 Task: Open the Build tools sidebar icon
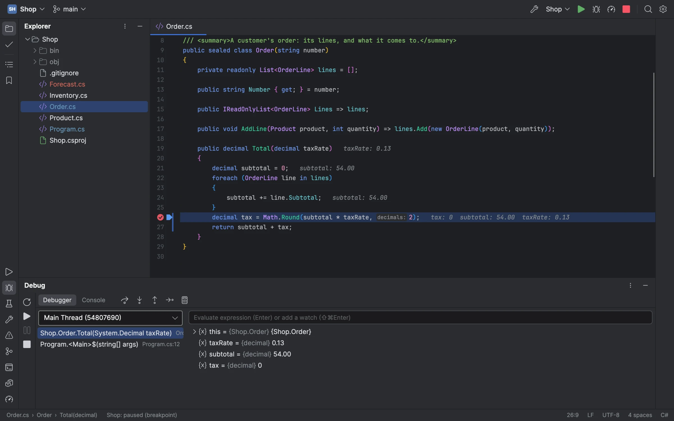(9, 319)
